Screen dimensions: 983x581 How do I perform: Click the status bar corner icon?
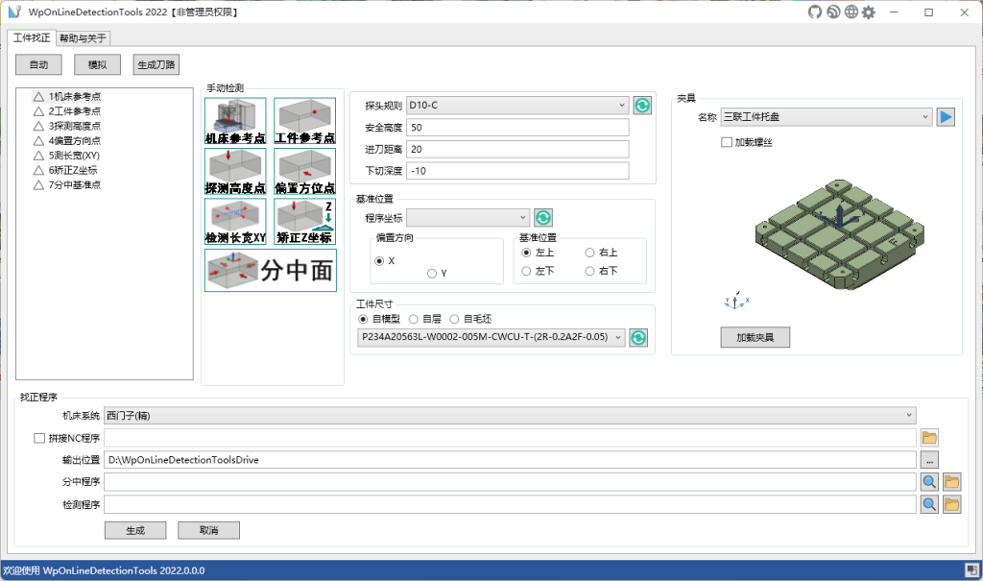pos(972,570)
